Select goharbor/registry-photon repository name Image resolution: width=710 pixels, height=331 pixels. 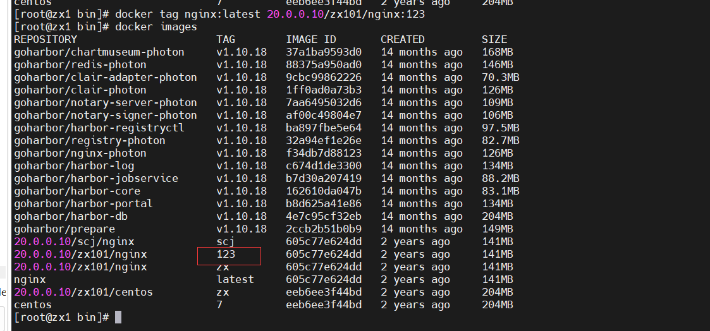coord(90,141)
